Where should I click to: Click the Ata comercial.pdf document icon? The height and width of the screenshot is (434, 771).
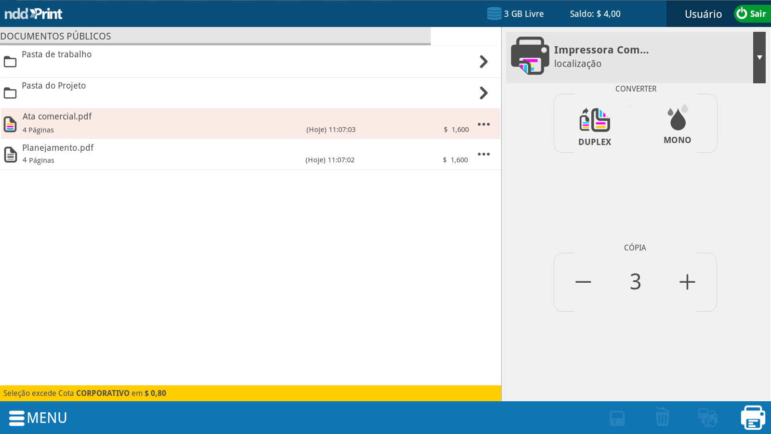pyautogui.click(x=10, y=124)
